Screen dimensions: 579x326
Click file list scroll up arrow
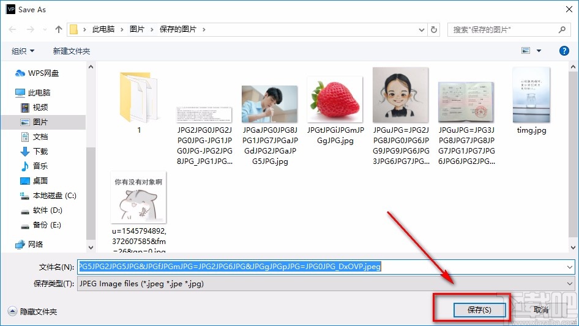pos(573,67)
